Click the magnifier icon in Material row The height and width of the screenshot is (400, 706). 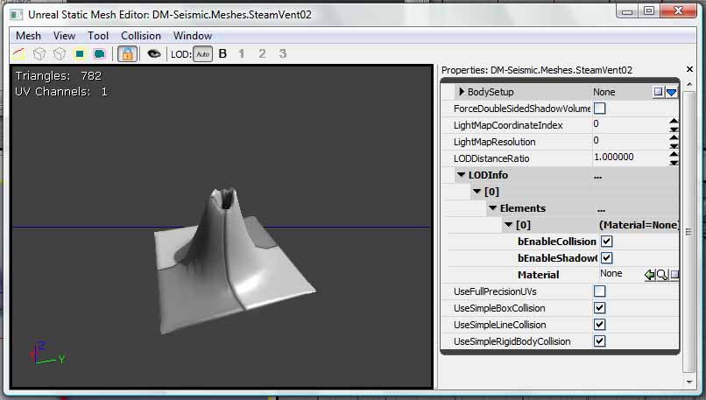[662, 275]
